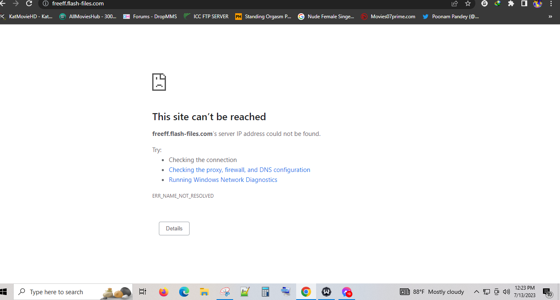Open the Movies07prime.com bookmark
Screen dimensions: 560x300
388,17
